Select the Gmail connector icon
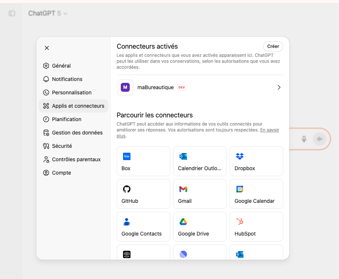The height and width of the screenshot is (279, 339). pyautogui.click(x=183, y=189)
